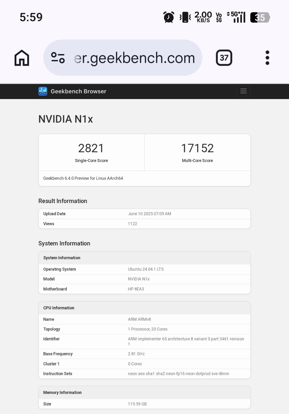Select operating system value Ubuntu 24.04.1 LTS
The height and width of the screenshot is (414, 289).
(x=146, y=269)
